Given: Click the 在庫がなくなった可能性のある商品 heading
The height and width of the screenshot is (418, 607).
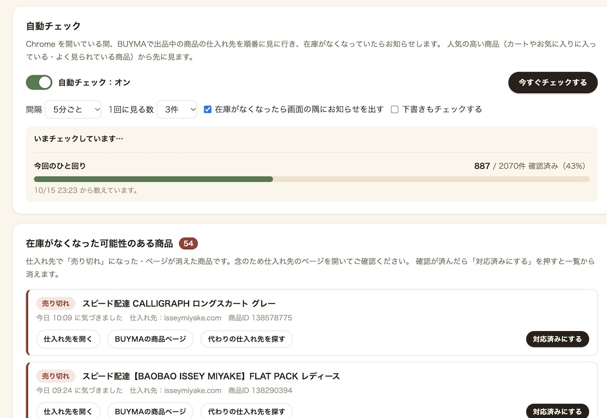Looking at the screenshot, I should (99, 243).
